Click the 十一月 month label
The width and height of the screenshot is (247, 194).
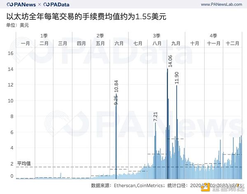(214, 43)
